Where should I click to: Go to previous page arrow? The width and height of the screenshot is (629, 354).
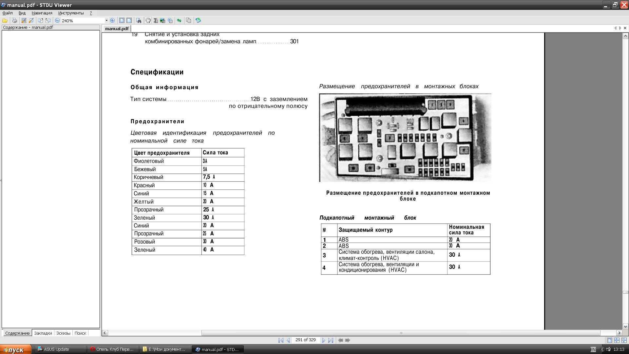pos(288,340)
